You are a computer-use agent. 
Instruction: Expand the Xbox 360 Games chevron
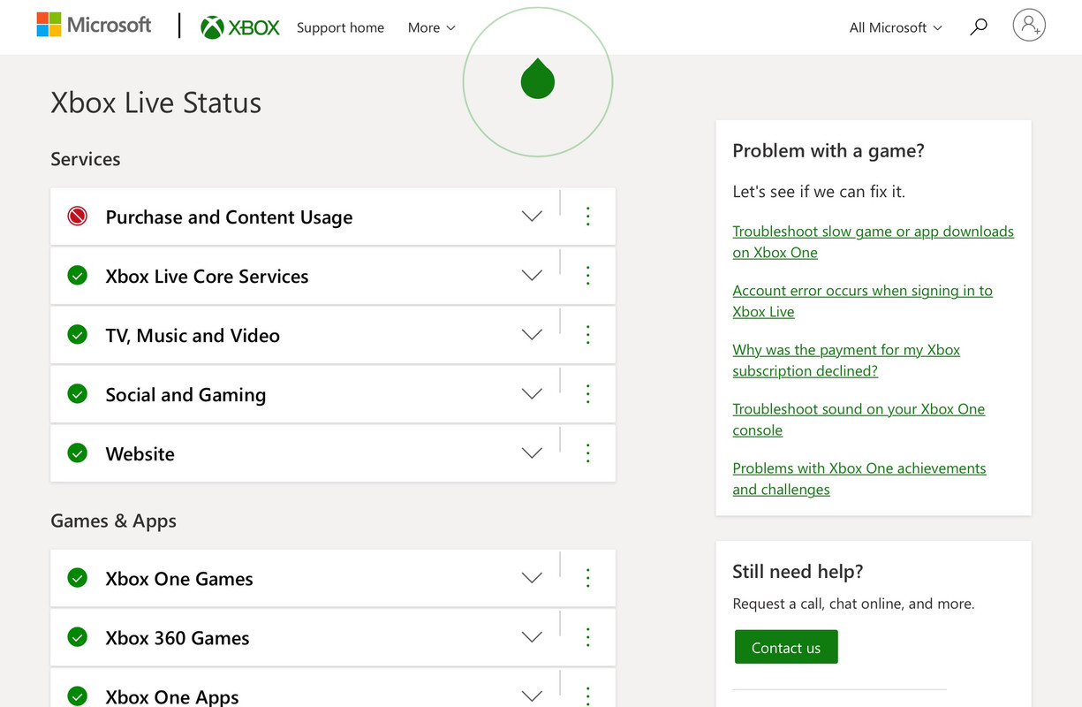532,637
